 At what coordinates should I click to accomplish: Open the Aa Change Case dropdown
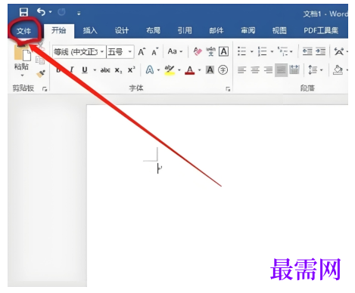point(175,51)
